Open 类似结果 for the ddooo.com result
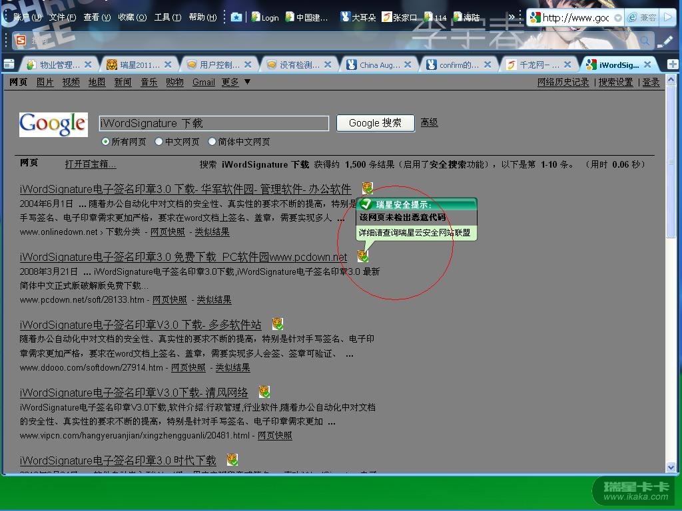 coord(232,367)
